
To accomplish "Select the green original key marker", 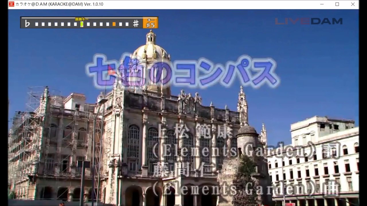I will 82,24.
